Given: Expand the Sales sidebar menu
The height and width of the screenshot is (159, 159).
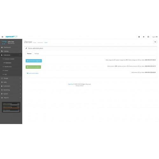Looking at the screenshot, I should pyautogui.click(x=11, y=82).
